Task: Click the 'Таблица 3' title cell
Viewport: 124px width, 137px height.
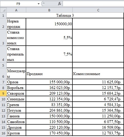Action: coord(65,15)
